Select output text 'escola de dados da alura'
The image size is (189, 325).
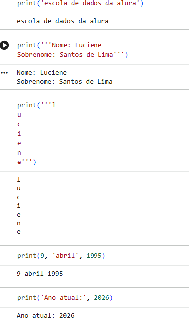point(63,21)
